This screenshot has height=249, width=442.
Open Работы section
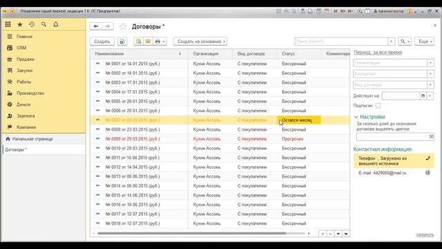pos(23,82)
